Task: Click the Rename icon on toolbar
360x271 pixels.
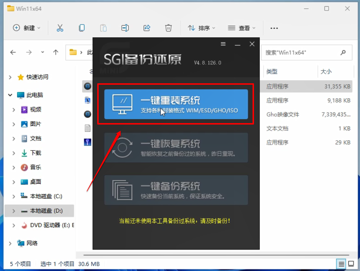Action: tap(125, 27)
